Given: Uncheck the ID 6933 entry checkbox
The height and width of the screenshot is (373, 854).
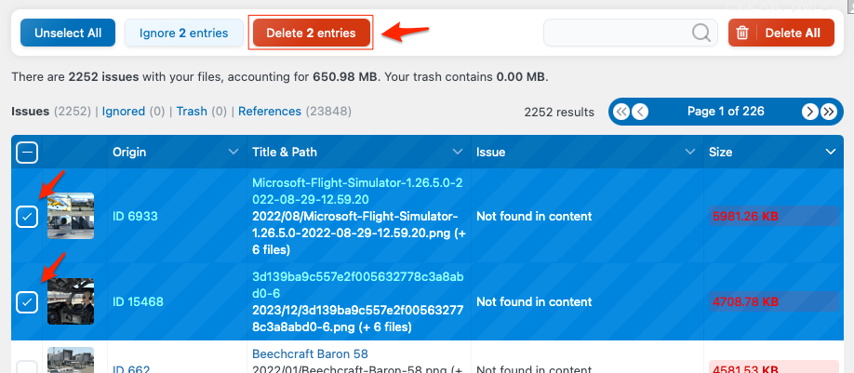Looking at the screenshot, I should point(27,217).
